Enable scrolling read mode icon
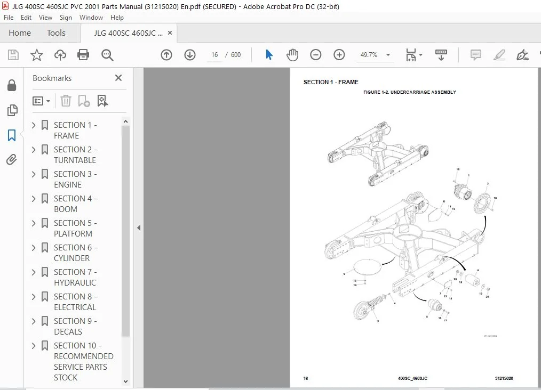This screenshot has height=390, width=541. (x=441, y=55)
